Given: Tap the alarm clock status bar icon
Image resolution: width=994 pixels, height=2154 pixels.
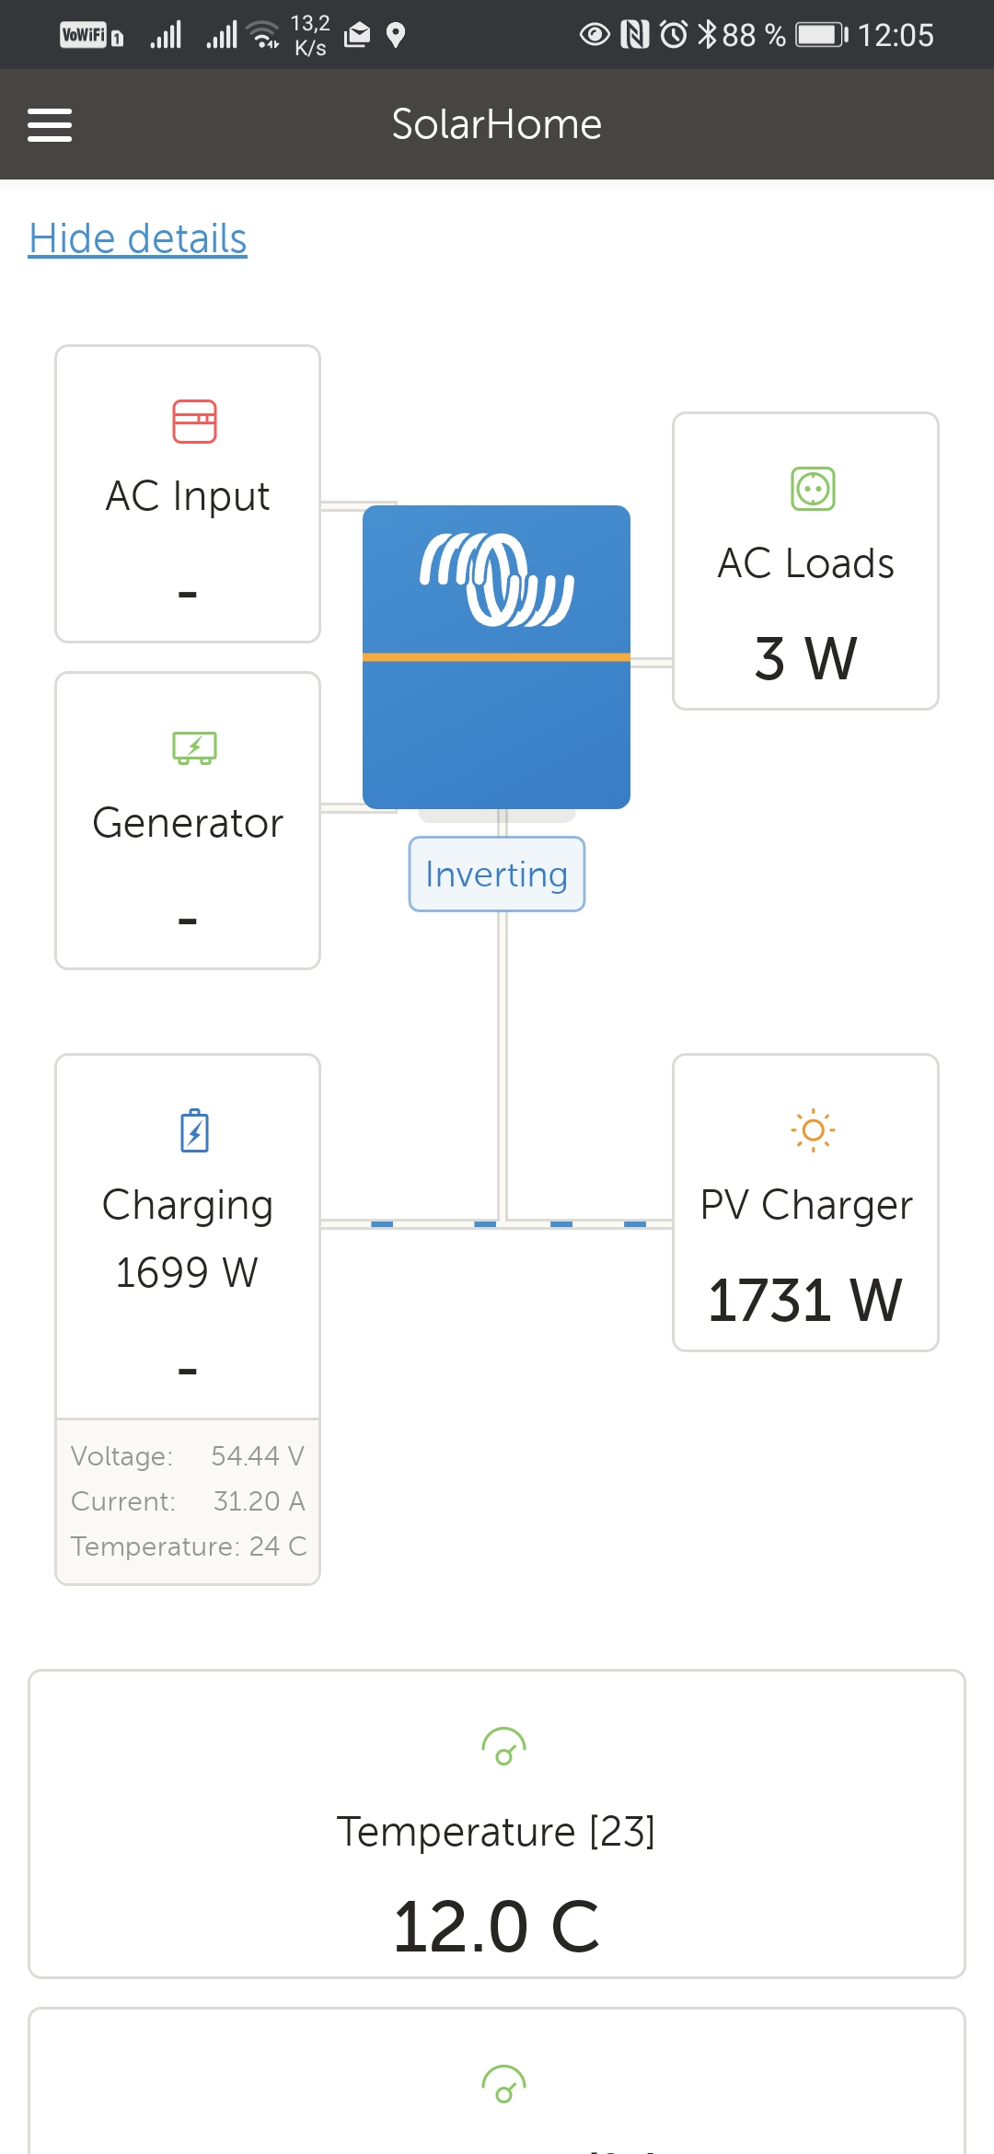Looking at the screenshot, I should click(674, 35).
